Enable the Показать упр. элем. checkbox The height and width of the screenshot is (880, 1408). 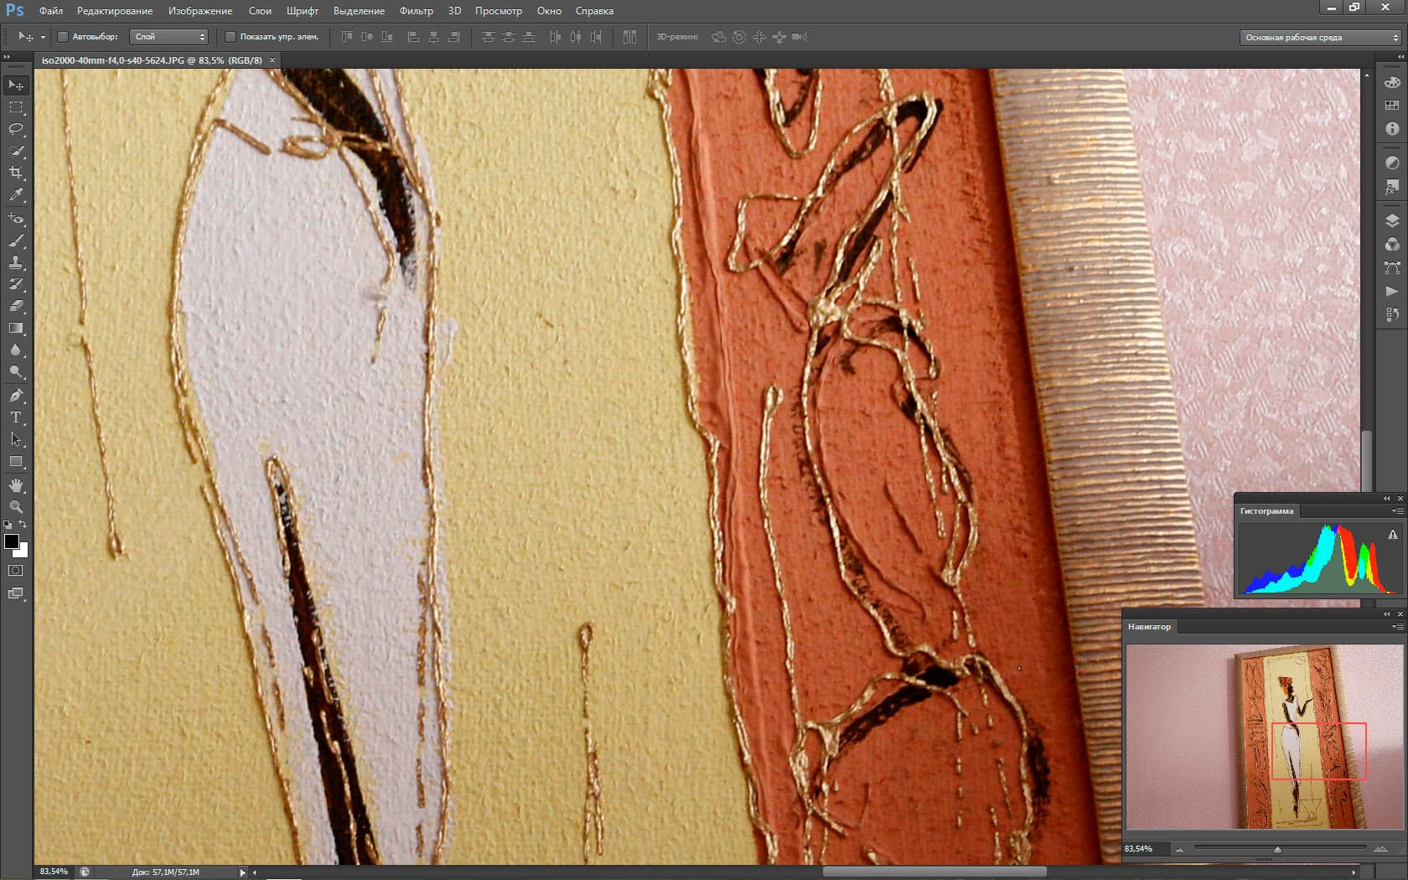(230, 37)
